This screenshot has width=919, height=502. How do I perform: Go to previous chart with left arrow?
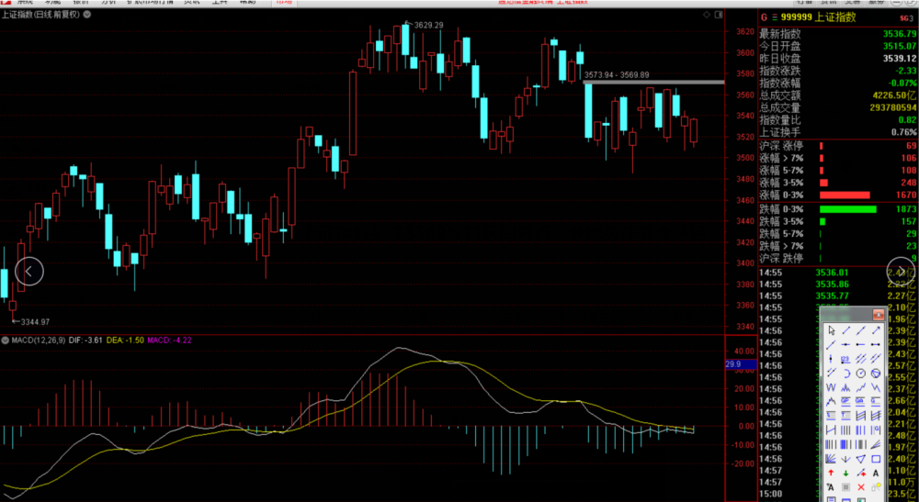pyautogui.click(x=28, y=272)
